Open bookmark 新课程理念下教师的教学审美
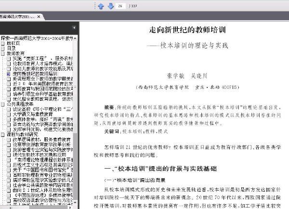The height and width of the screenshot is (209, 289). [43, 79]
